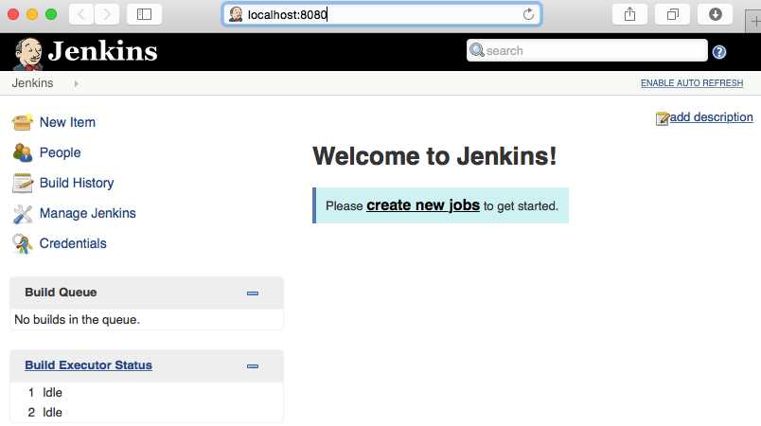
Task: Open the Credentials link
Action: click(73, 243)
